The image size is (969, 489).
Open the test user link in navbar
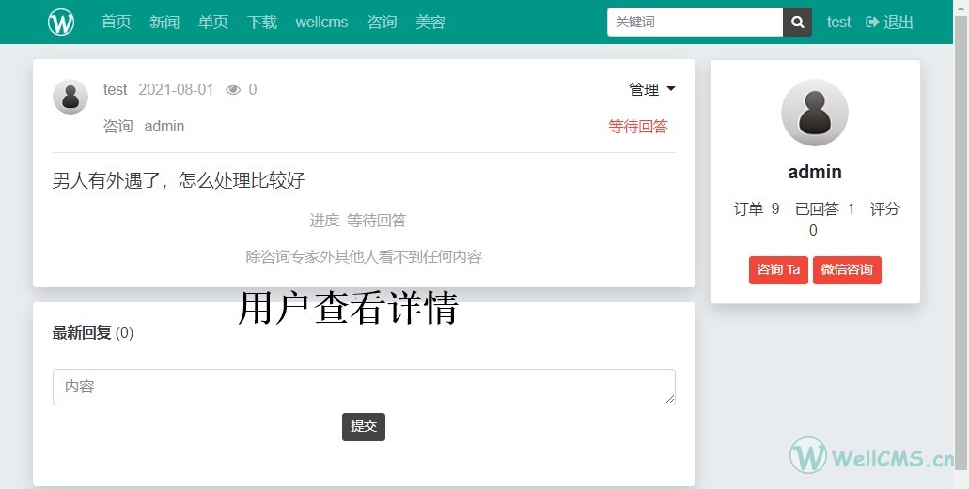coord(838,23)
